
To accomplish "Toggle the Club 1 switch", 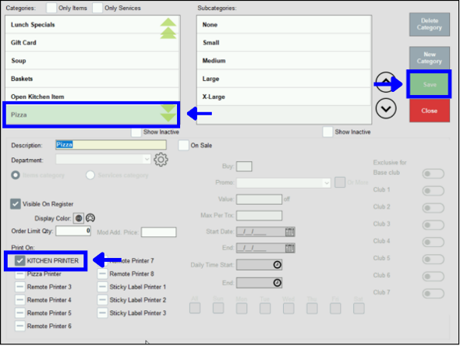I will point(433,191).
